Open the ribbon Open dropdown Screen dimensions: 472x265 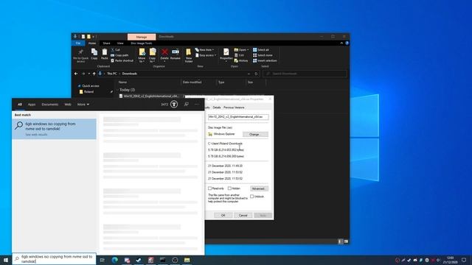pos(241,50)
